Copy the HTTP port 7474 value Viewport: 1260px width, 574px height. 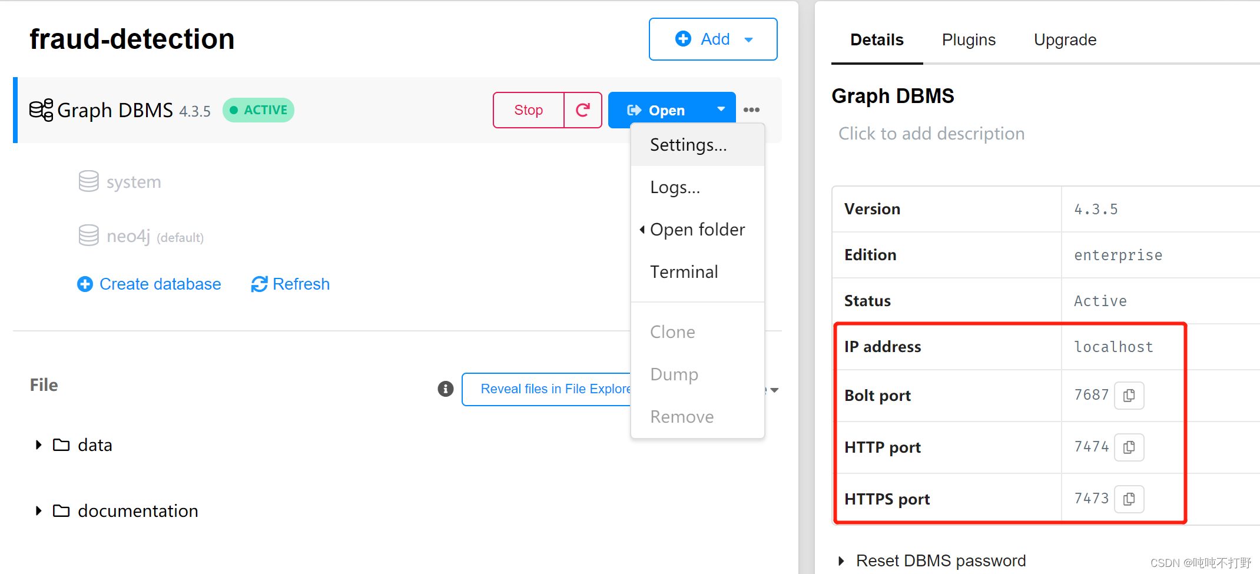pyautogui.click(x=1129, y=447)
